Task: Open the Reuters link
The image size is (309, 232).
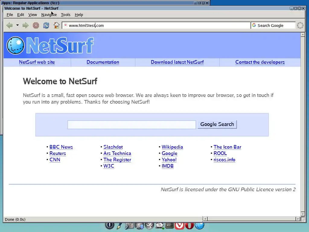Action: 58,153
